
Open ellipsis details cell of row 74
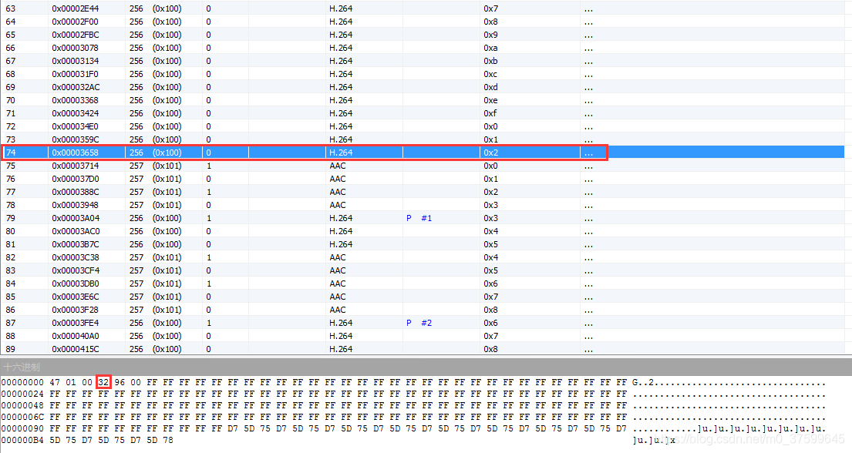coord(588,153)
